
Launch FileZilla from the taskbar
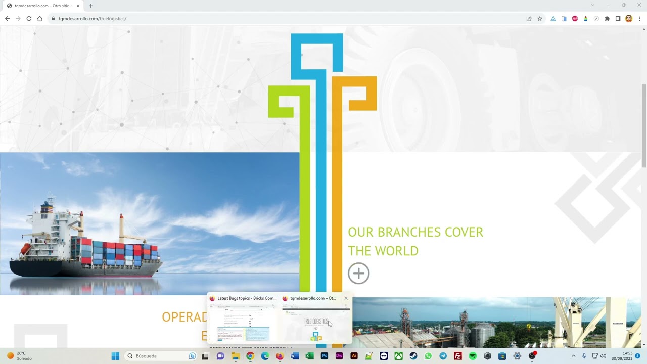458,356
